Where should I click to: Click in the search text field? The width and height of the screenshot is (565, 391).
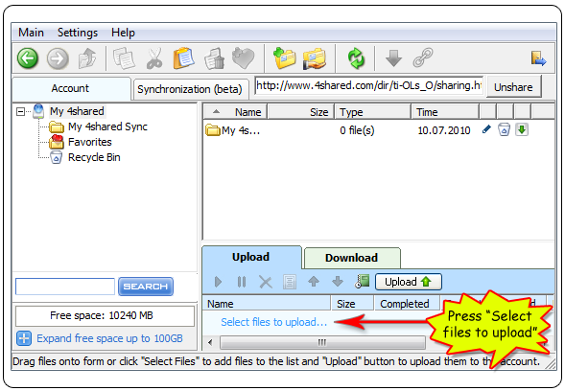coord(65,287)
